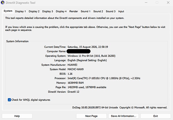The height and width of the screenshot is (120, 173).
Task: Click the 'DirectX 12' version value
Action: pos(73,92)
